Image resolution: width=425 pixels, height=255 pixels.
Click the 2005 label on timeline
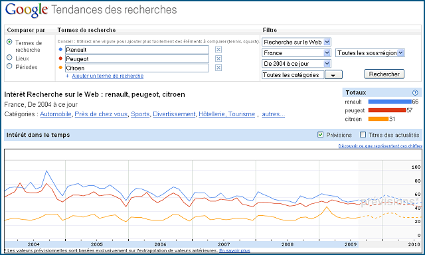pos(97,244)
